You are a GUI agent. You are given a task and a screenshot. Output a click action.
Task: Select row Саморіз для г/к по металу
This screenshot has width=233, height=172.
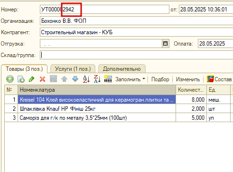point(97,118)
